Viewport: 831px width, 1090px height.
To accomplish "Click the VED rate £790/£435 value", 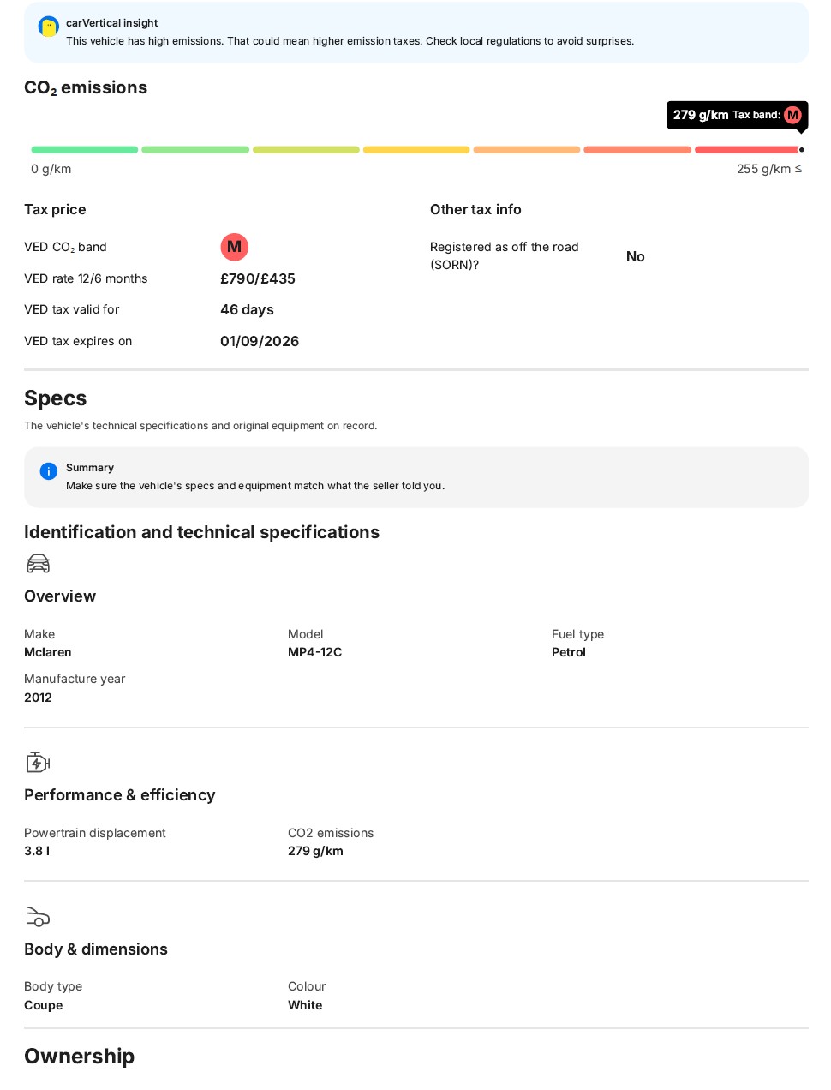I will click(x=258, y=278).
